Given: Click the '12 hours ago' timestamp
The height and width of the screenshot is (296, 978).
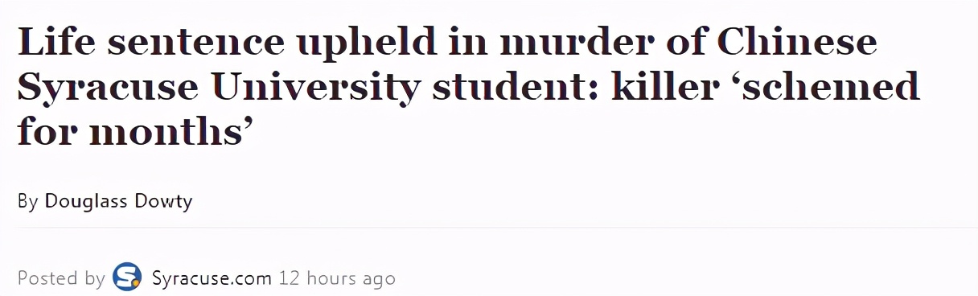Looking at the screenshot, I should (x=337, y=279).
